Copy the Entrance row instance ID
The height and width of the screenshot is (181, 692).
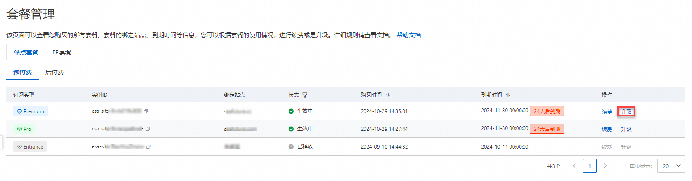[149, 147]
